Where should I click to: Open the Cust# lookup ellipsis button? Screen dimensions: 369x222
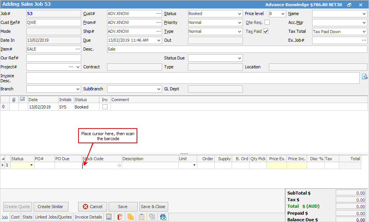coord(159,14)
